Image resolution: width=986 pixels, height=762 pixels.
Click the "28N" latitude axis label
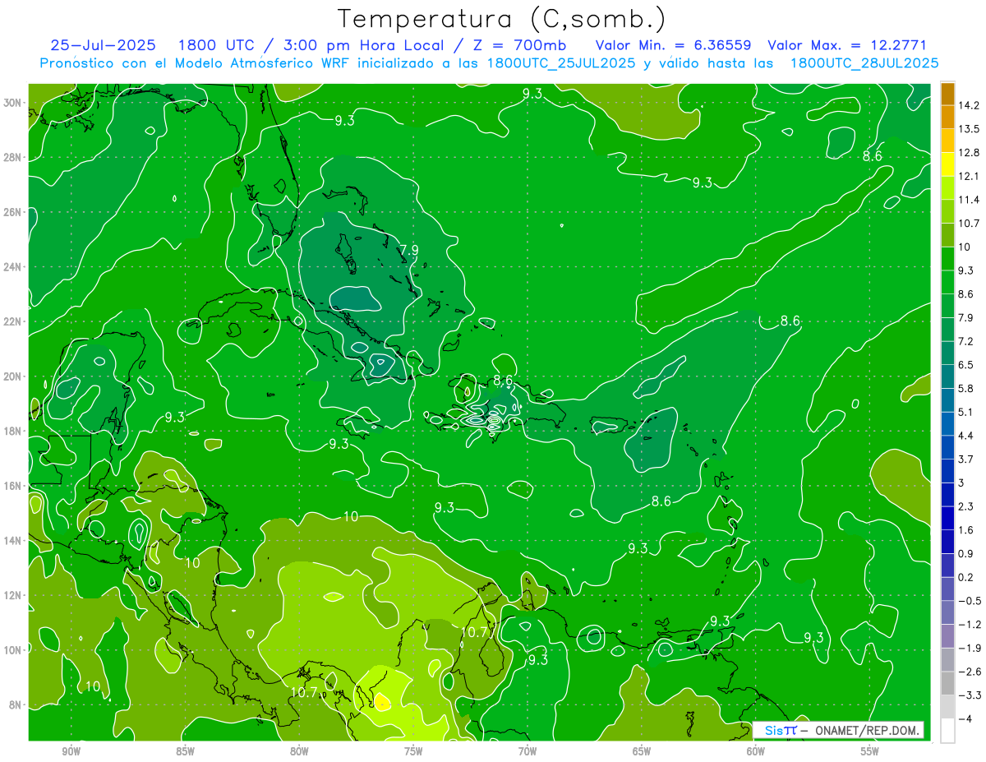(14, 157)
